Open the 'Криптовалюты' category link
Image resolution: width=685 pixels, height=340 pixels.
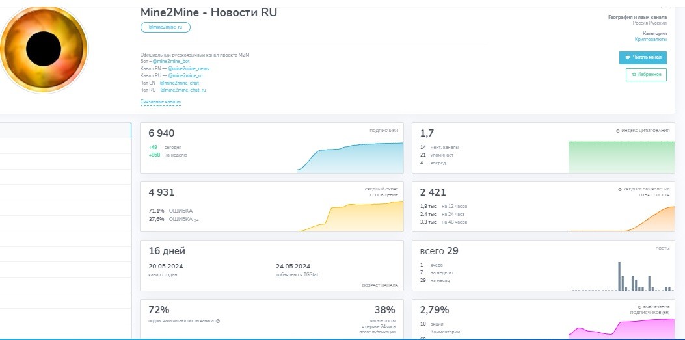(651, 39)
